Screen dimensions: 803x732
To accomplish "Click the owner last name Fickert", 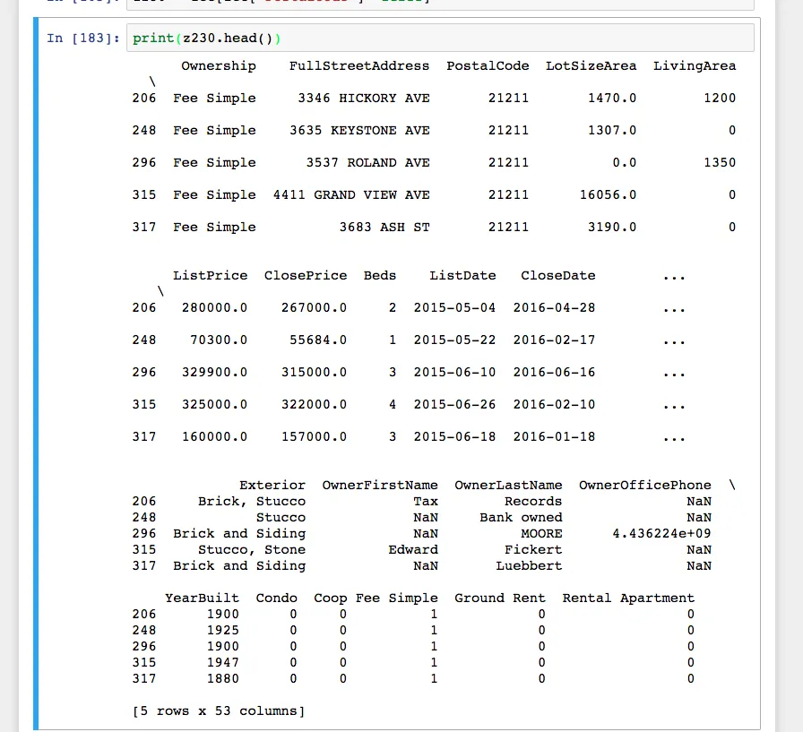I will coord(533,549).
